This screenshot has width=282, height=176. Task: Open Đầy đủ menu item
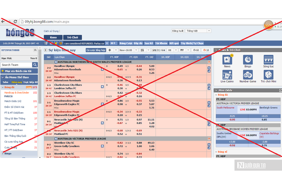click(x=138, y=43)
